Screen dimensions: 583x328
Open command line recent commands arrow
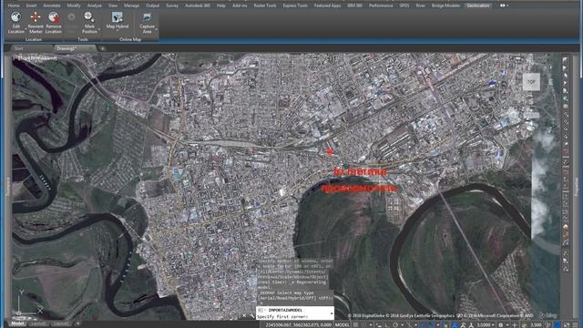[332, 313]
